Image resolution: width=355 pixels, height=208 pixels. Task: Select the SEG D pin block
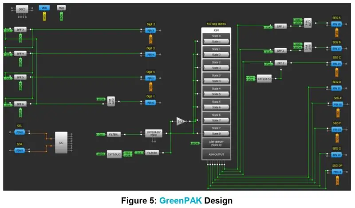(337, 89)
